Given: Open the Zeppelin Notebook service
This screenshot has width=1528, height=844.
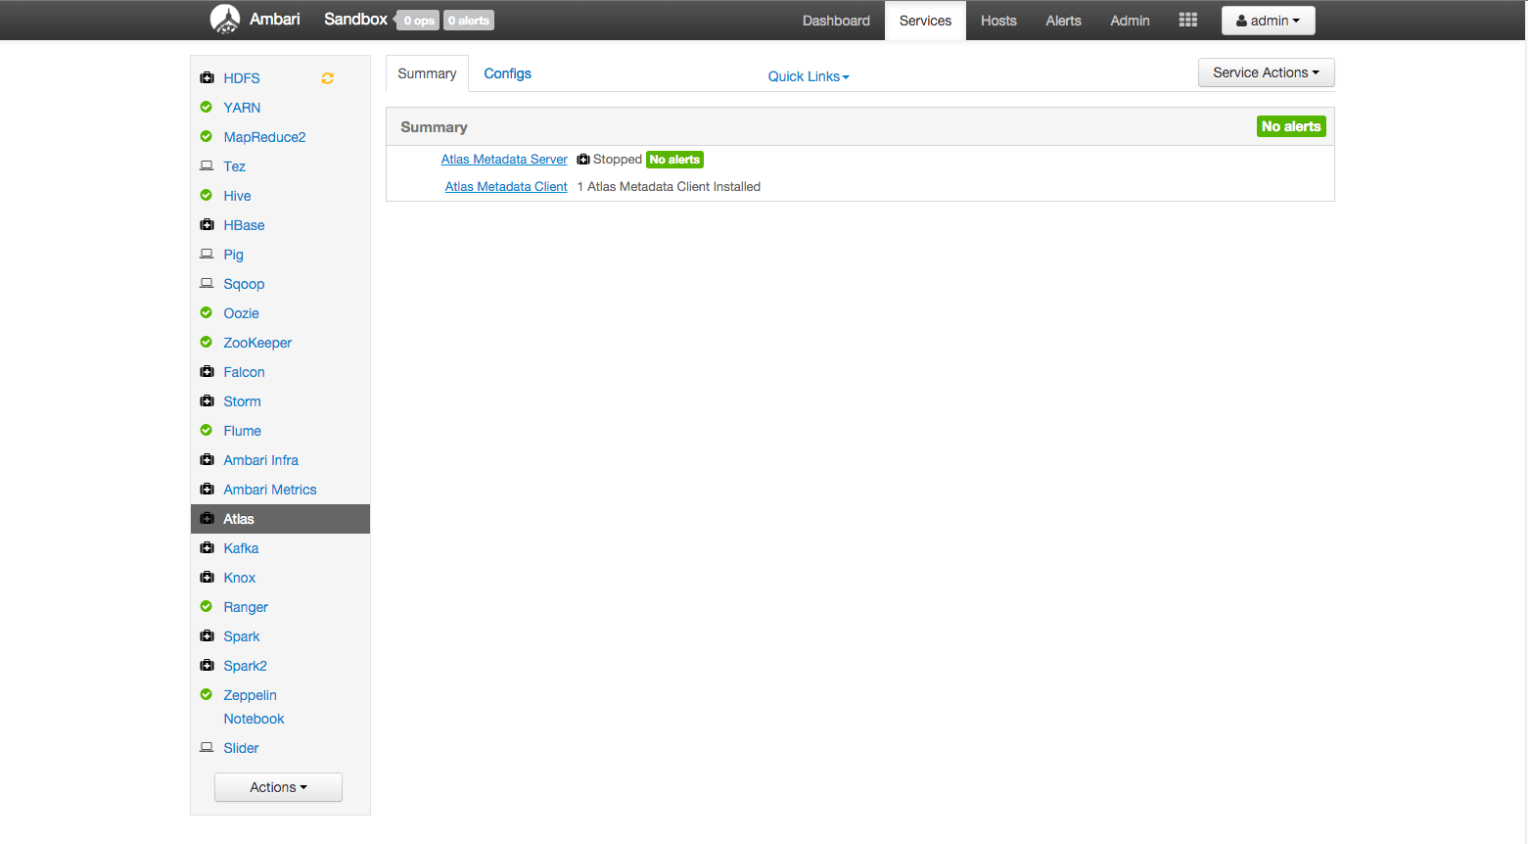Looking at the screenshot, I should (254, 707).
